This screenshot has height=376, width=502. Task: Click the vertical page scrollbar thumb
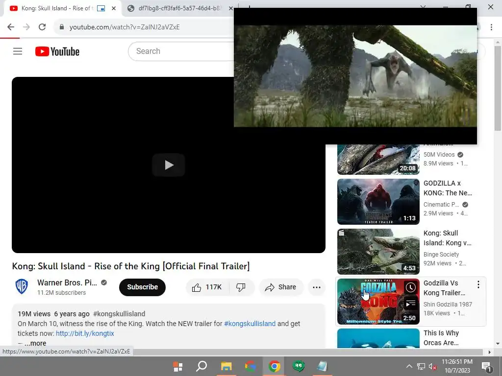click(x=498, y=88)
